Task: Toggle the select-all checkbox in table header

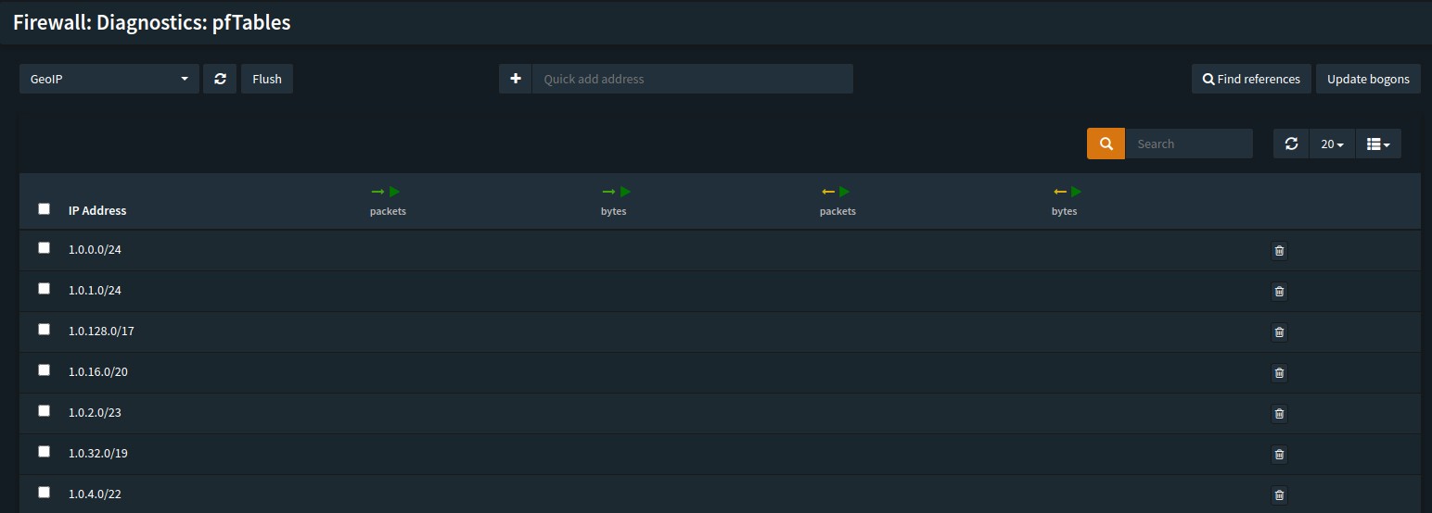Action: click(x=44, y=209)
